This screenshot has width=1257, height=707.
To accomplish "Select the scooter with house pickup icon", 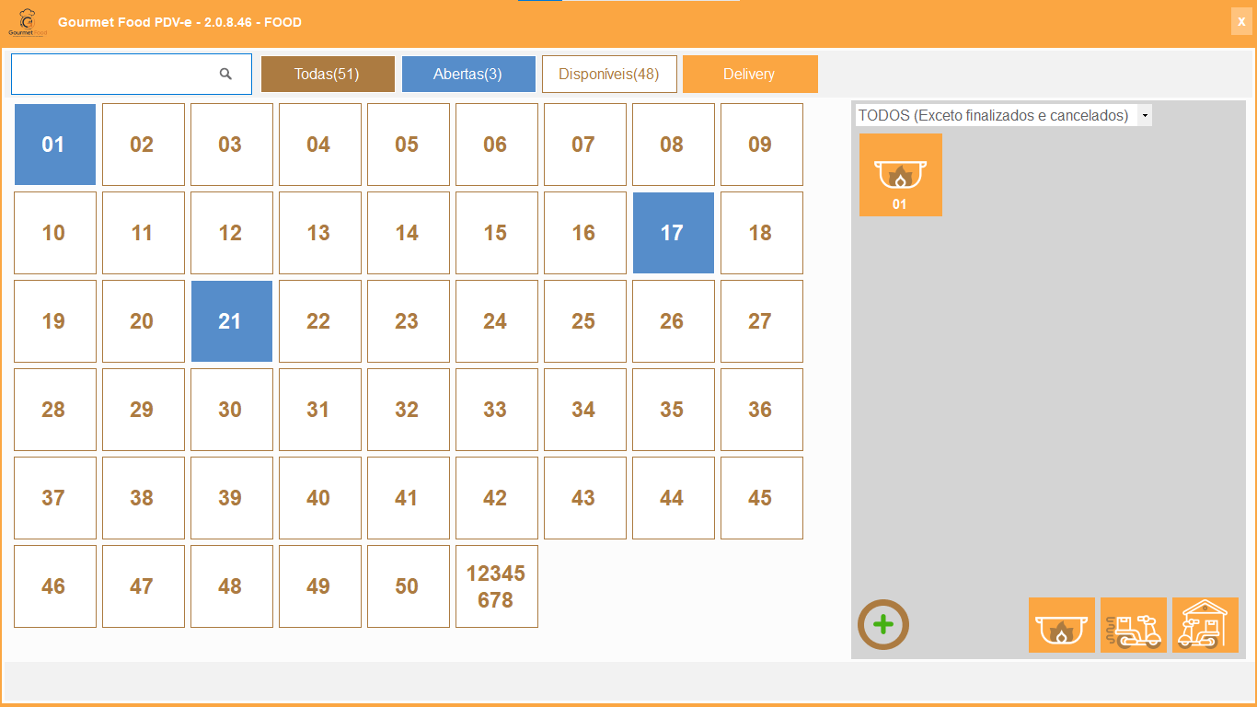I will 1205,625.
